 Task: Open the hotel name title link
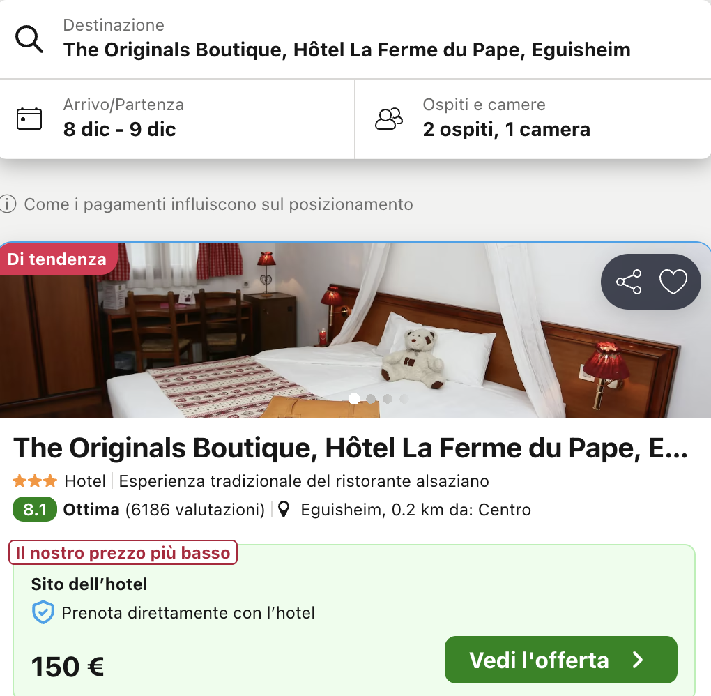350,449
